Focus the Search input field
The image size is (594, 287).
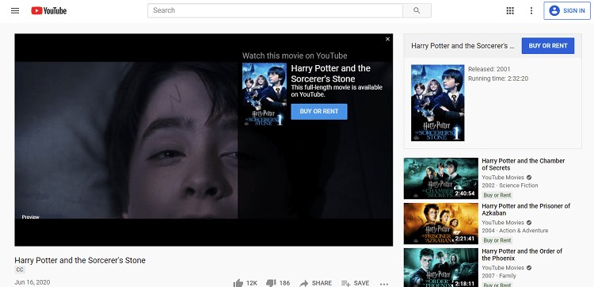point(276,10)
